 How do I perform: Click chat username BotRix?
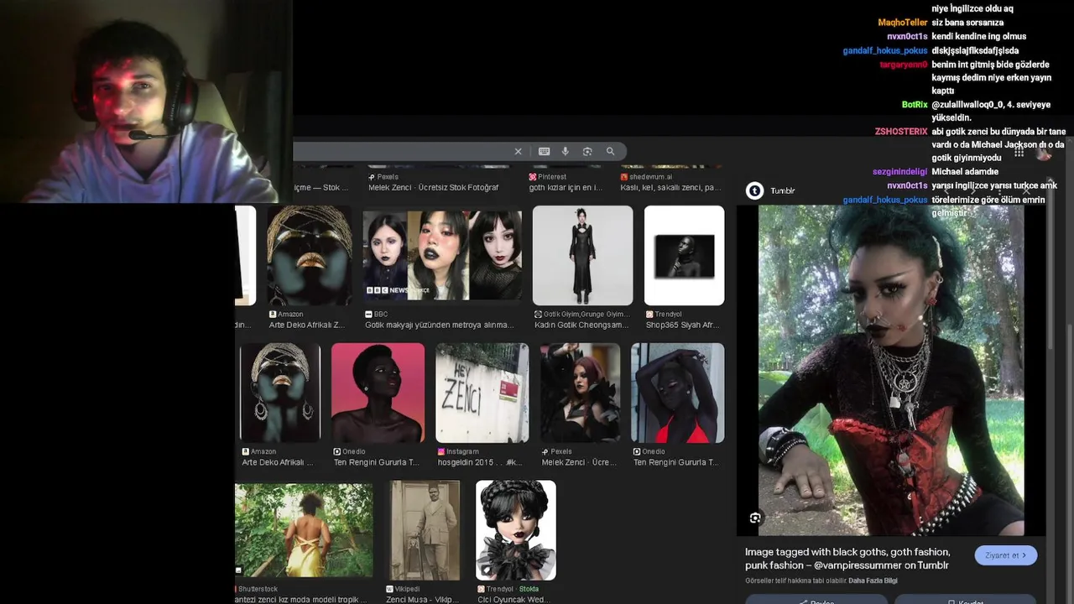(915, 105)
